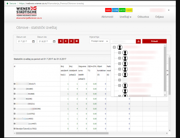Screen dimensions: 180x138
Task: Open the Prodajni kanal dropdown
Action: pyautogui.click(x=99, y=41)
